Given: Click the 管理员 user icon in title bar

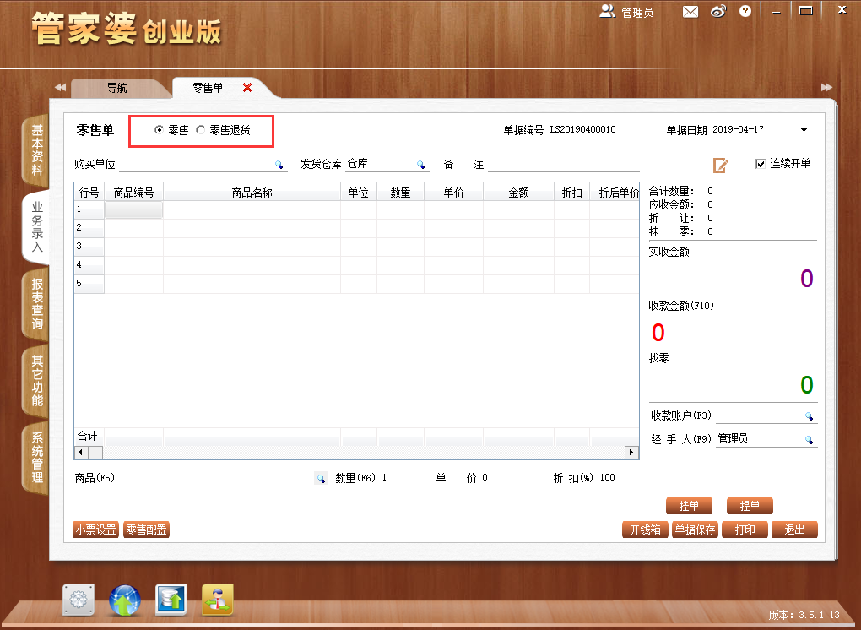Looking at the screenshot, I should [x=606, y=11].
